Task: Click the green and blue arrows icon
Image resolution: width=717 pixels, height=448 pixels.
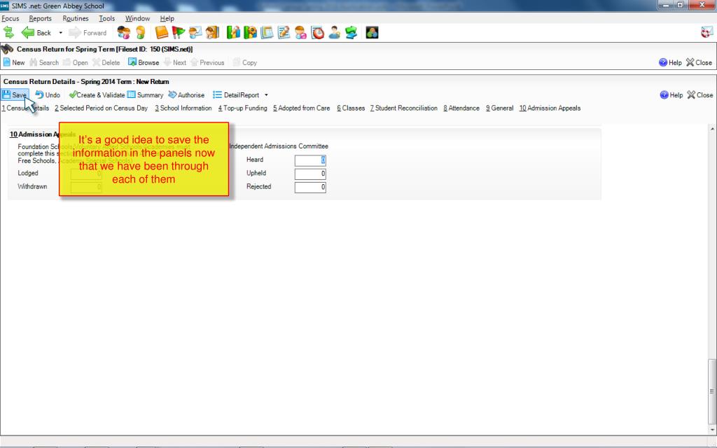Action: coord(351,32)
